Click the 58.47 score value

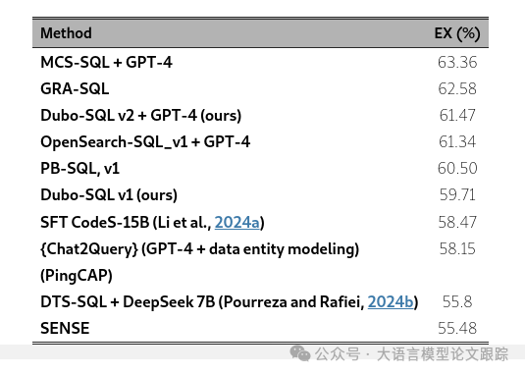click(x=457, y=222)
